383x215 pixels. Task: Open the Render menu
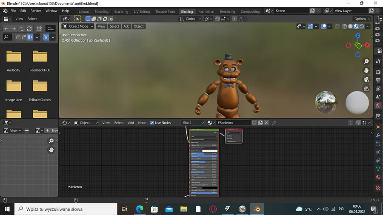coord(36,11)
